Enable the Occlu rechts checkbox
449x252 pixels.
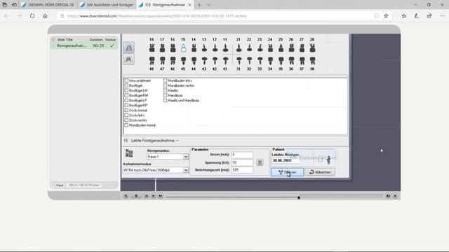coord(126,120)
